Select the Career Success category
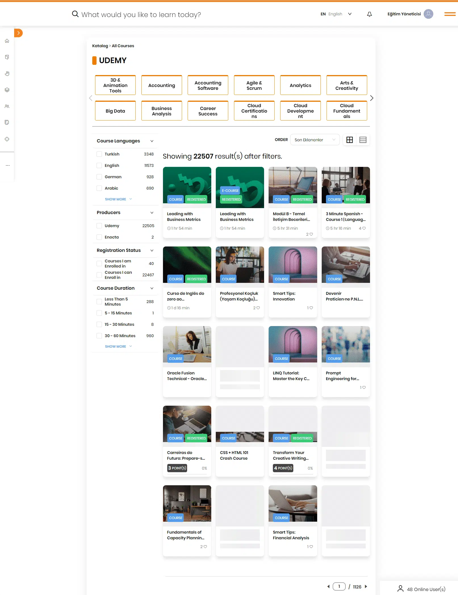This screenshot has height=595, width=458. [208, 111]
